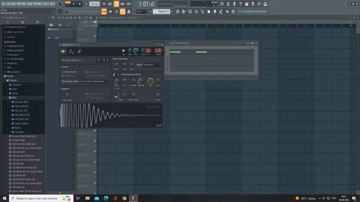Click the microphone one-click recording icon
This screenshot has width=360, height=202.
coord(234,4)
